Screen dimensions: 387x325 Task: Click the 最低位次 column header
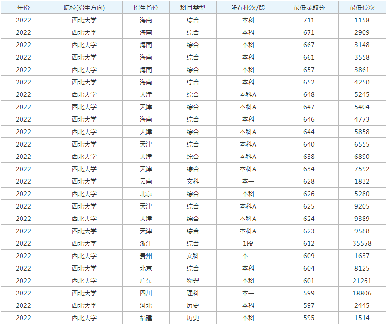[x=362, y=8]
